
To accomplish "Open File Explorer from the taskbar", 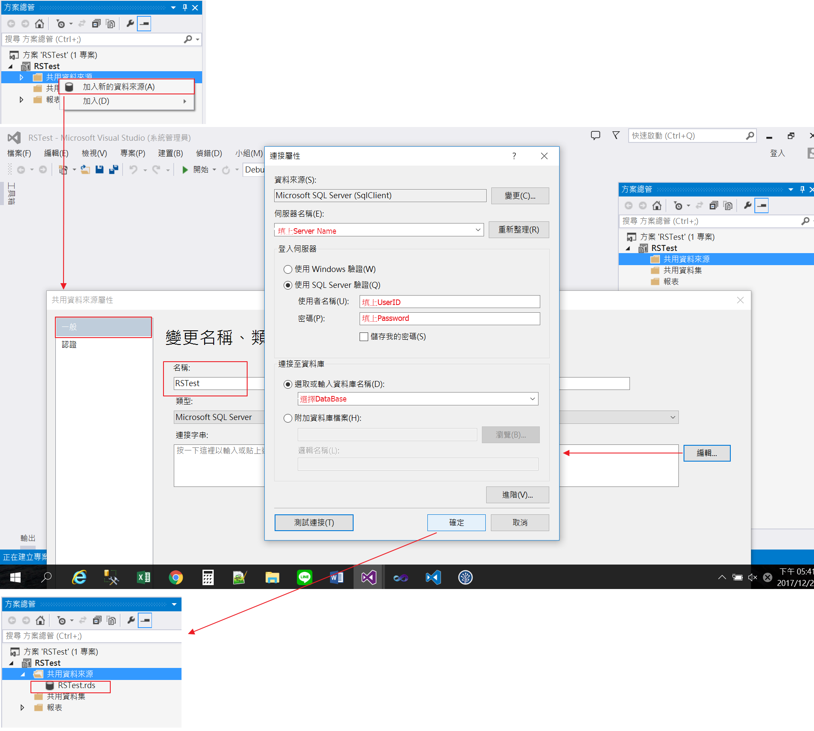I will click(272, 577).
